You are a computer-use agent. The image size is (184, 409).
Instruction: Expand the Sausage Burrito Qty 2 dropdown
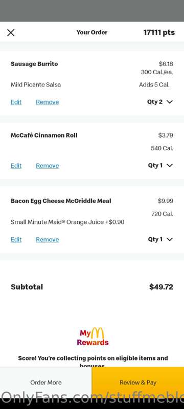point(160,102)
